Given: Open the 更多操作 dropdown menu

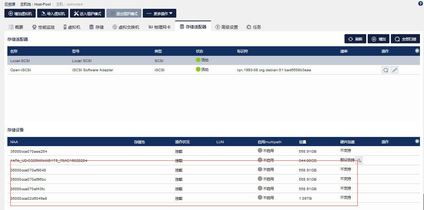Looking at the screenshot, I should click(x=159, y=14).
